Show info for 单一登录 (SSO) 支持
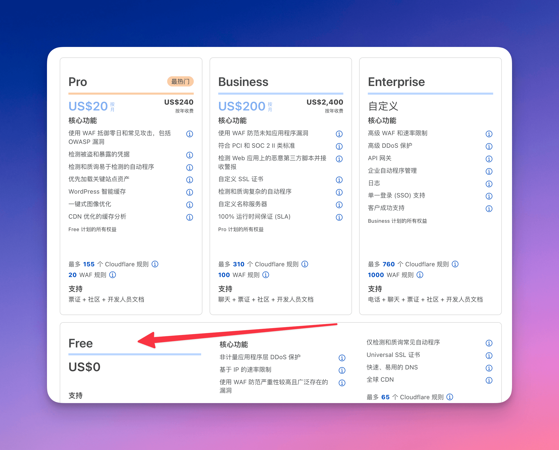This screenshot has width=559, height=450. pos(489,196)
